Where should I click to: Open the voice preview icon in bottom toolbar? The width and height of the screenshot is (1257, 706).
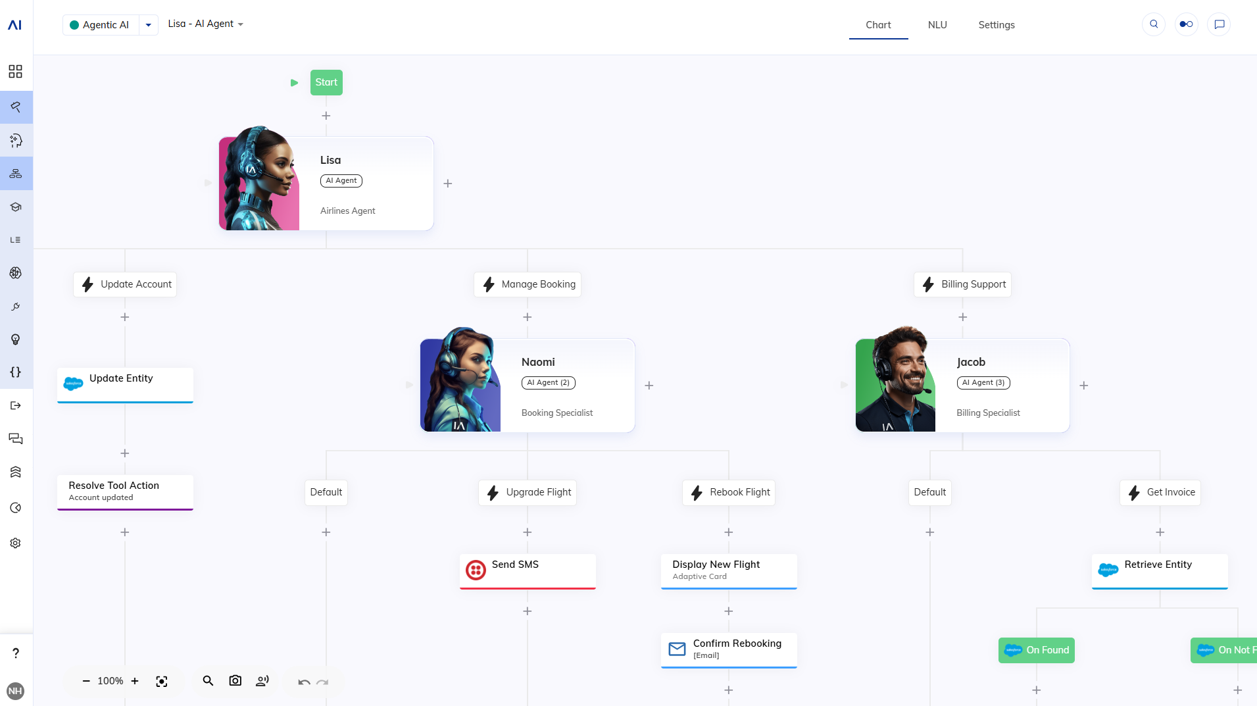pos(262,681)
